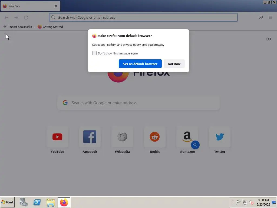Click the Twitter label text

coord(220,152)
